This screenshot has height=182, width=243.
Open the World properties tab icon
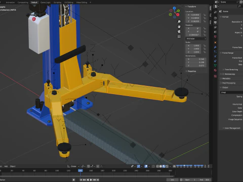215,36
